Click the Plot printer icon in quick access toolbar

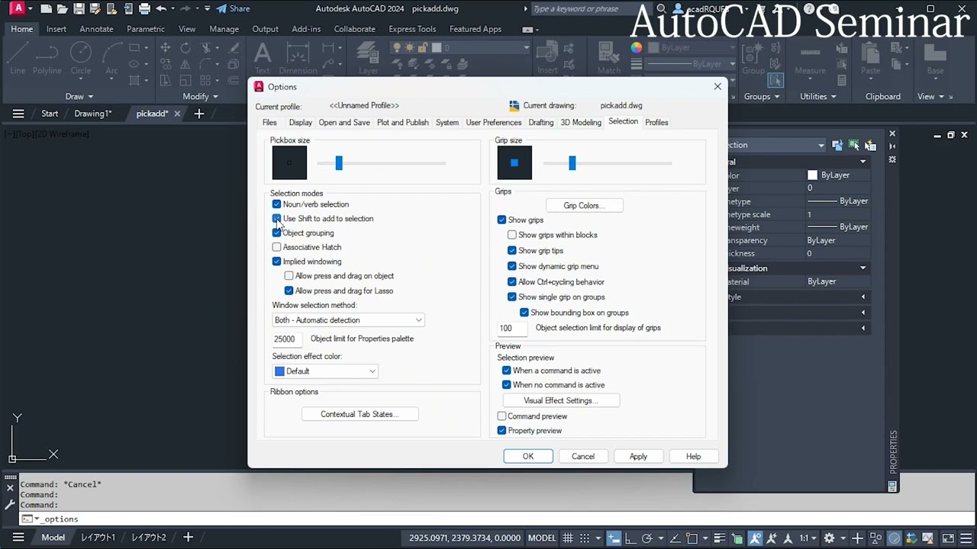tap(143, 9)
